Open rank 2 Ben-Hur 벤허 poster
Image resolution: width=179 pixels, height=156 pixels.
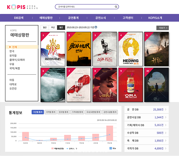click(x=79, y=49)
